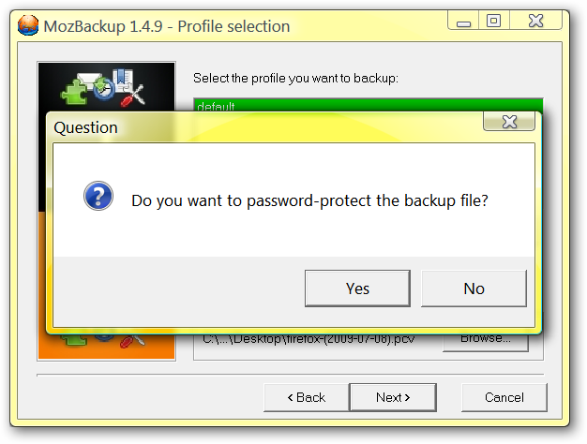
Task: Select the default profile in the list
Action: coord(368,106)
